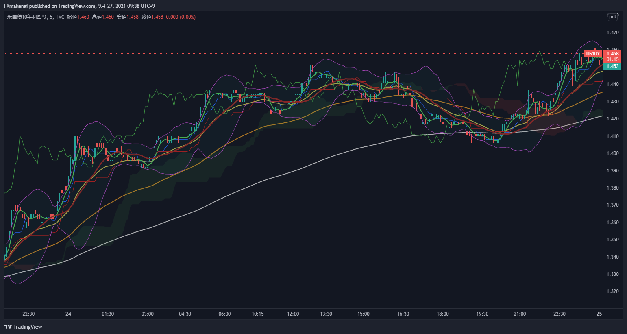The image size is (627, 334).
Task: Click the 安値 1.458 low value
Action: pyautogui.click(x=128, y=17)
